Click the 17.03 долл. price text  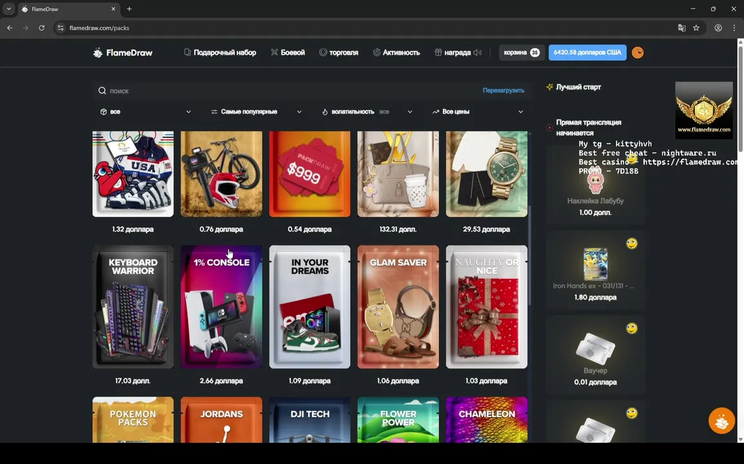point(133,381)
